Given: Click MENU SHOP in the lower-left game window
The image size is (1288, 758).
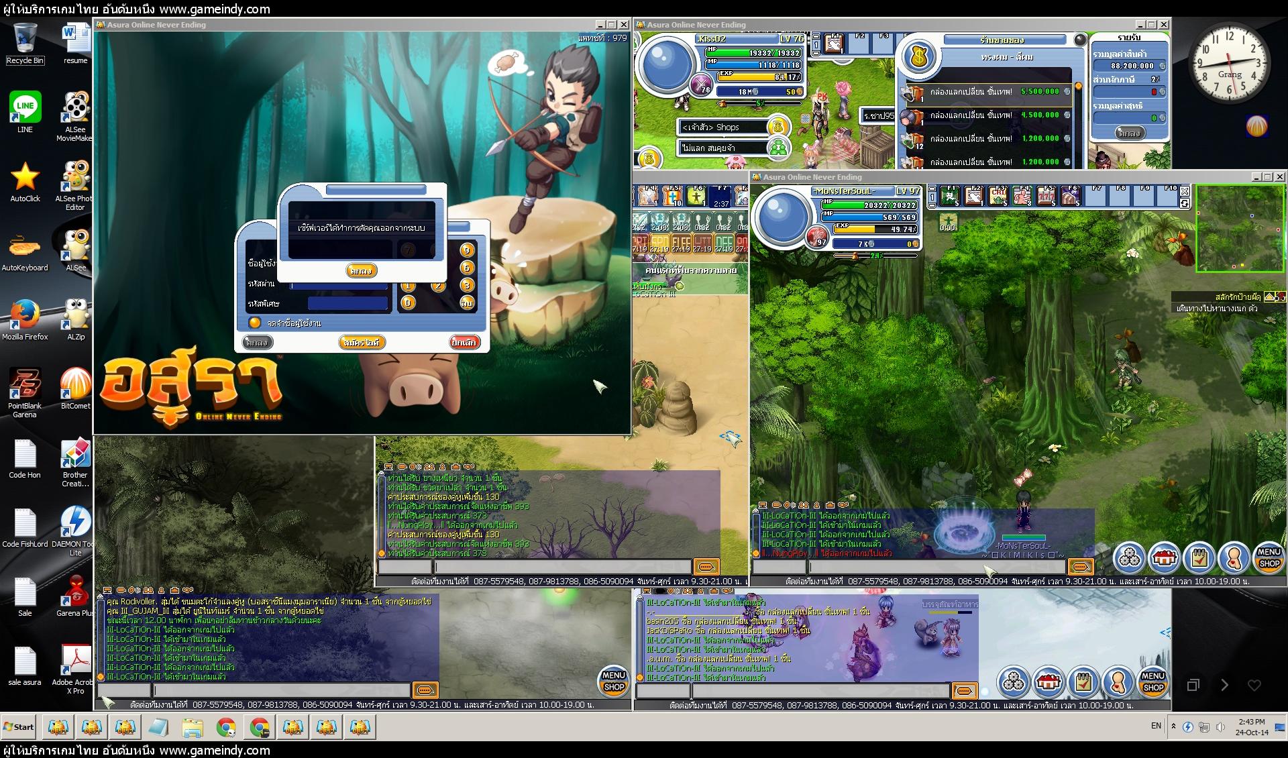Looking at the screenshot, I should pyautogui.click(x=613, y=680).
